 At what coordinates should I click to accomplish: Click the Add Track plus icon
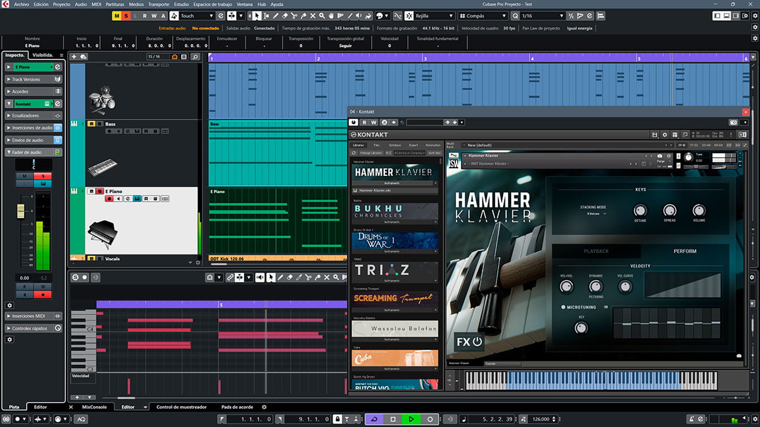(x=74, y=57)
